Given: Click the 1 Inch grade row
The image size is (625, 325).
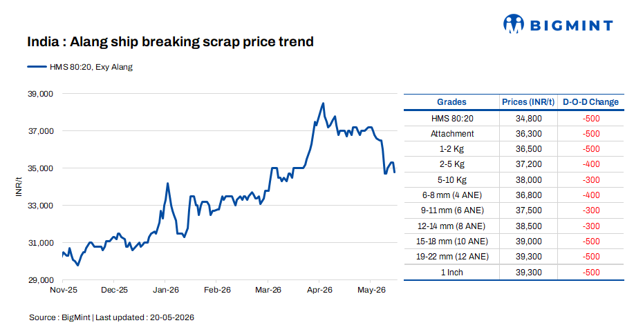Looking at the screenshot, I should pyautogui.click(x=514, y=273).
